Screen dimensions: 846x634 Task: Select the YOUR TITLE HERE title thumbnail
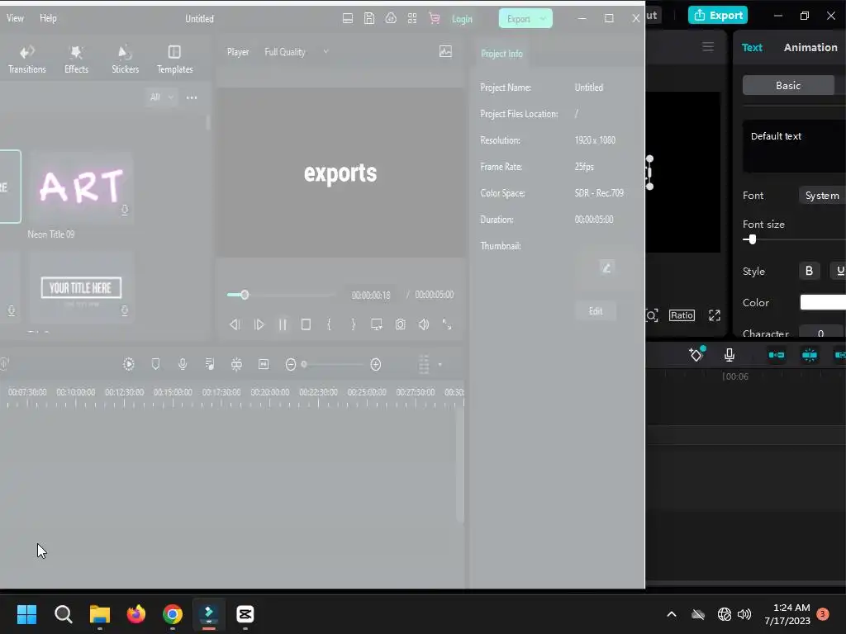[81, 287]
